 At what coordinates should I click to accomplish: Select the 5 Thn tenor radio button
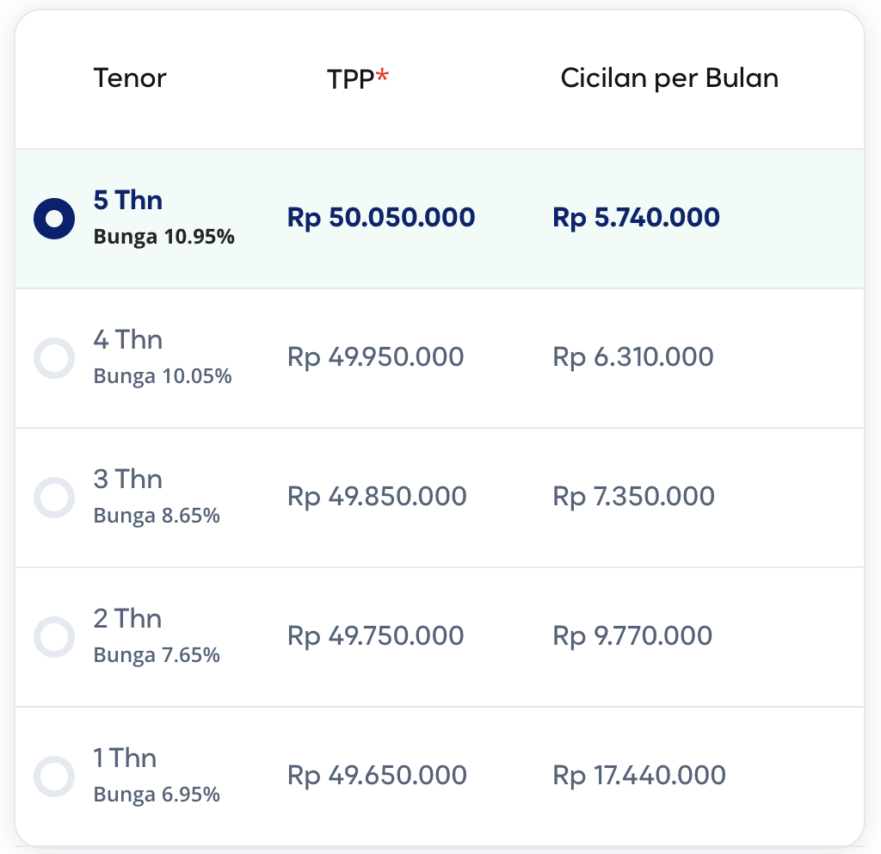[x=54, y=219]
